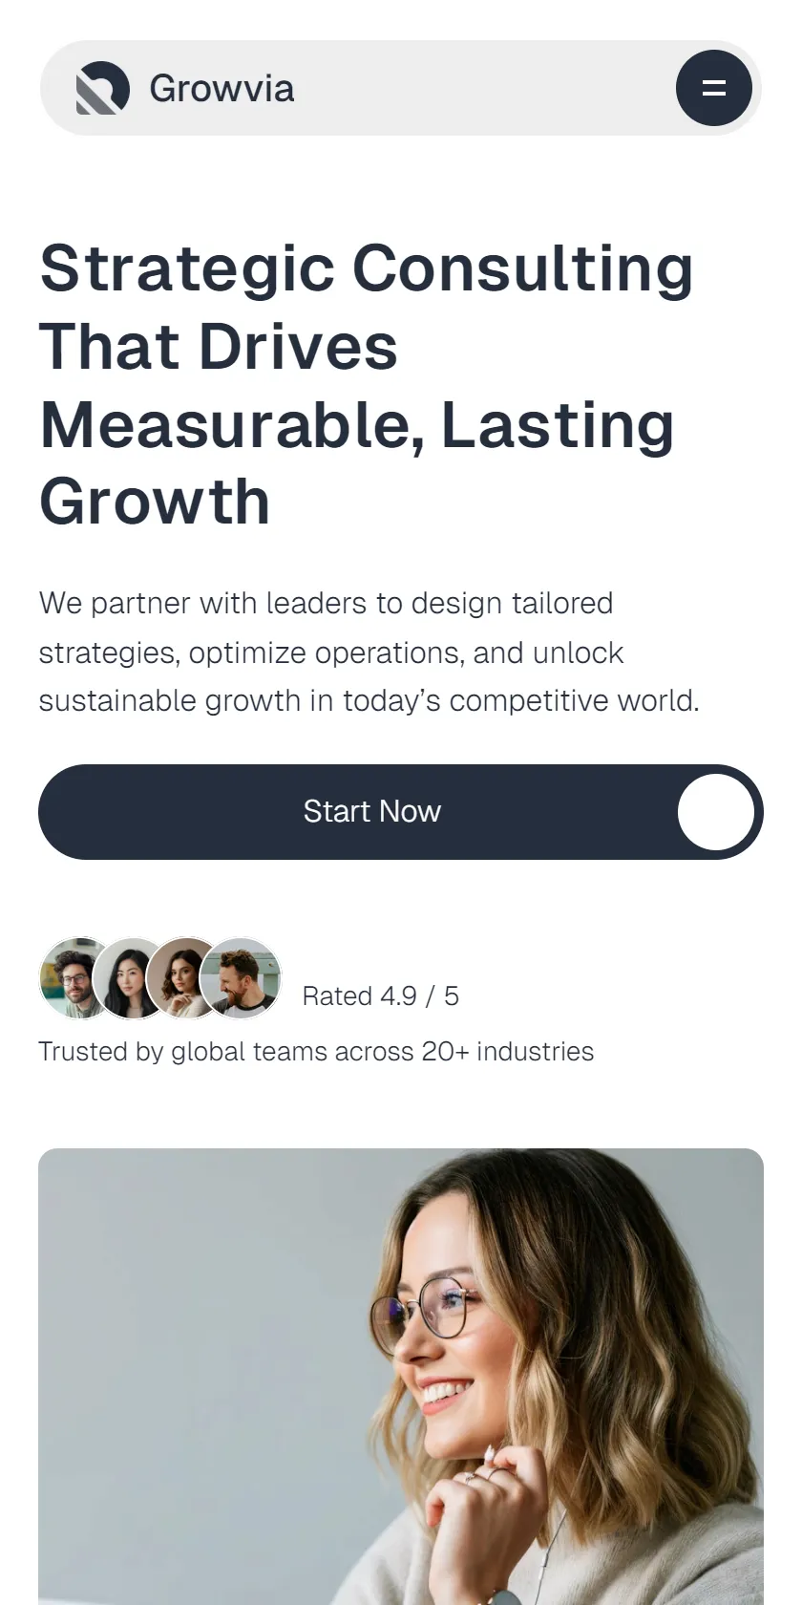Click the word Growth in the headline
802x1605 pixels.
point(155,502)
